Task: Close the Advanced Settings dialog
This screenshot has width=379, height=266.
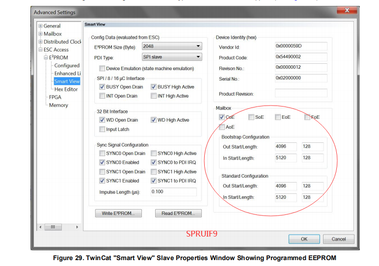Action: (x=347, y=10)
